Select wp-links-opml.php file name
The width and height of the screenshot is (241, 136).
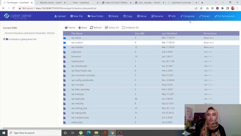click(x=81, y=90)
